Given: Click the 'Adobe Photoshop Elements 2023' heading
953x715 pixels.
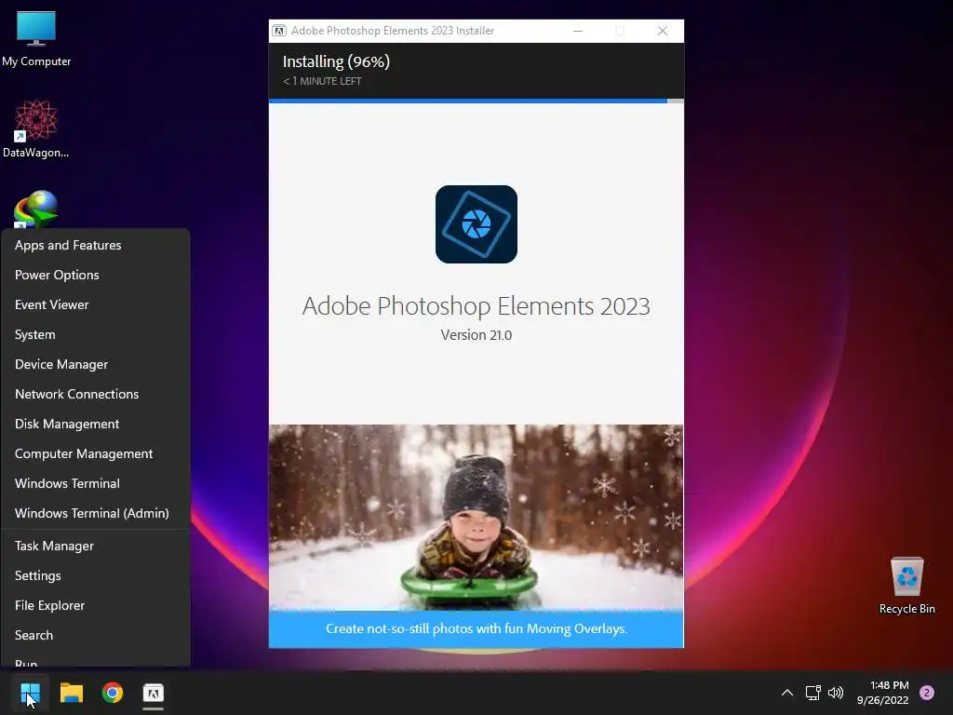Looking at the screenshot, I should [476, 305].
